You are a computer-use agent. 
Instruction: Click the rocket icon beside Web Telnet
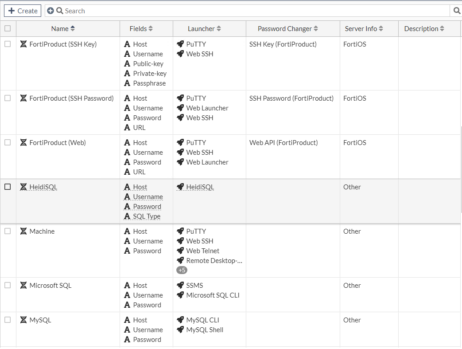(180, 251)
